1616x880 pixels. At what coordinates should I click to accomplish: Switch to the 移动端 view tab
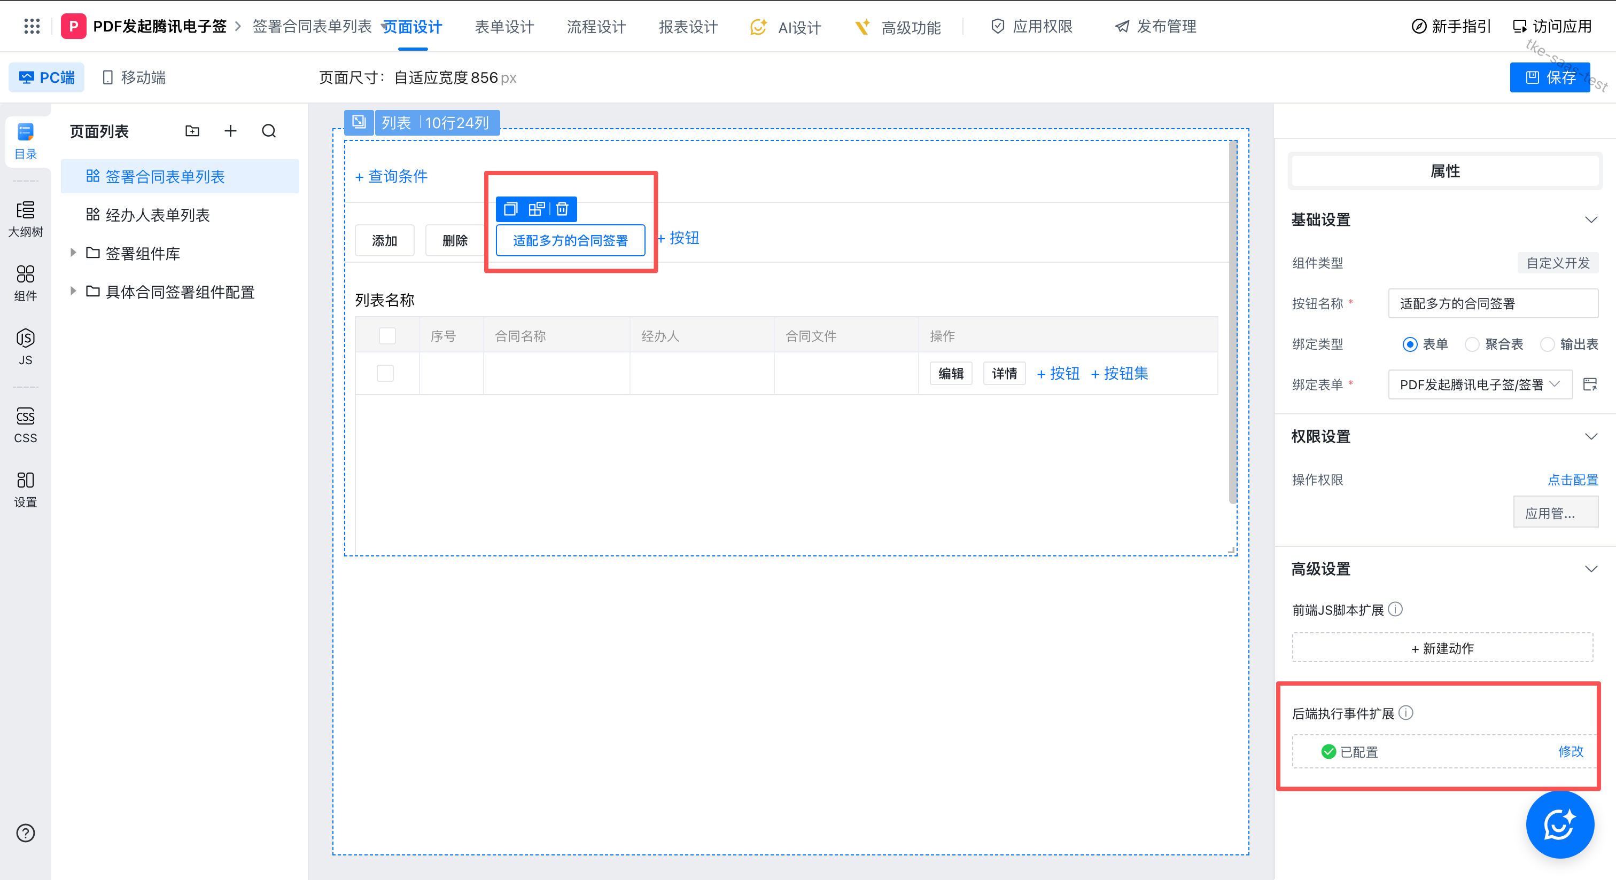[x=134, y=78]
